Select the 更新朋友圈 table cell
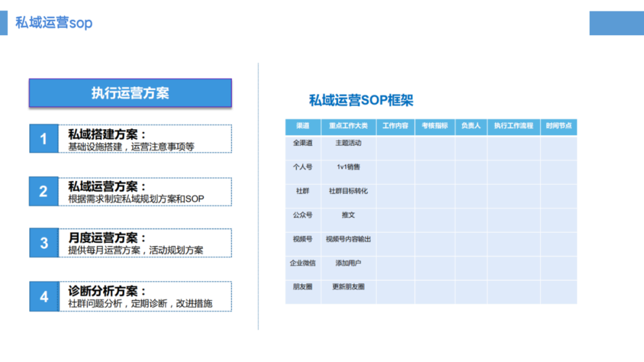The image size is (644, 362). pos(348,292)
